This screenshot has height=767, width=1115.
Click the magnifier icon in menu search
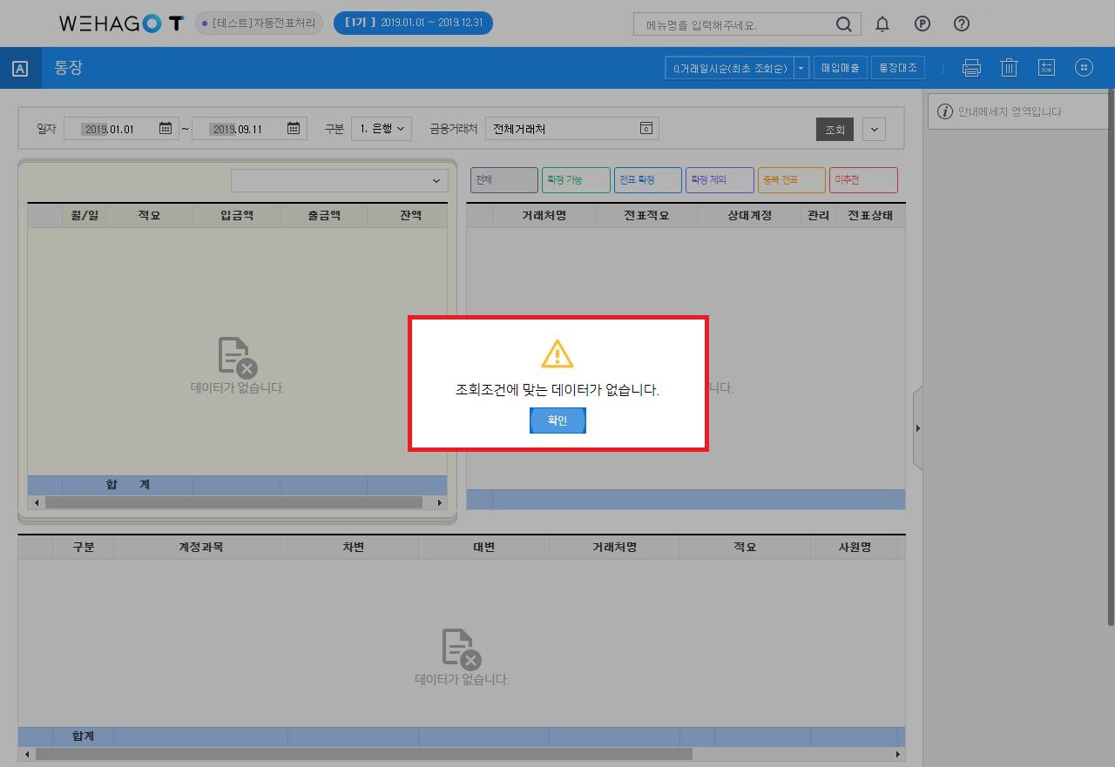[843, 24]
